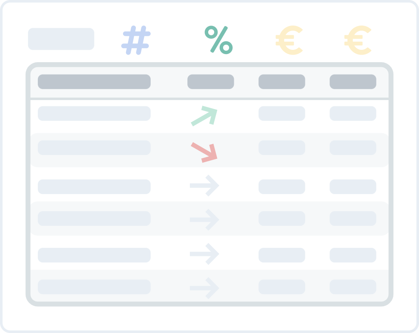Click the first row's last column value
419x333 pixels.
click(353, 114)
